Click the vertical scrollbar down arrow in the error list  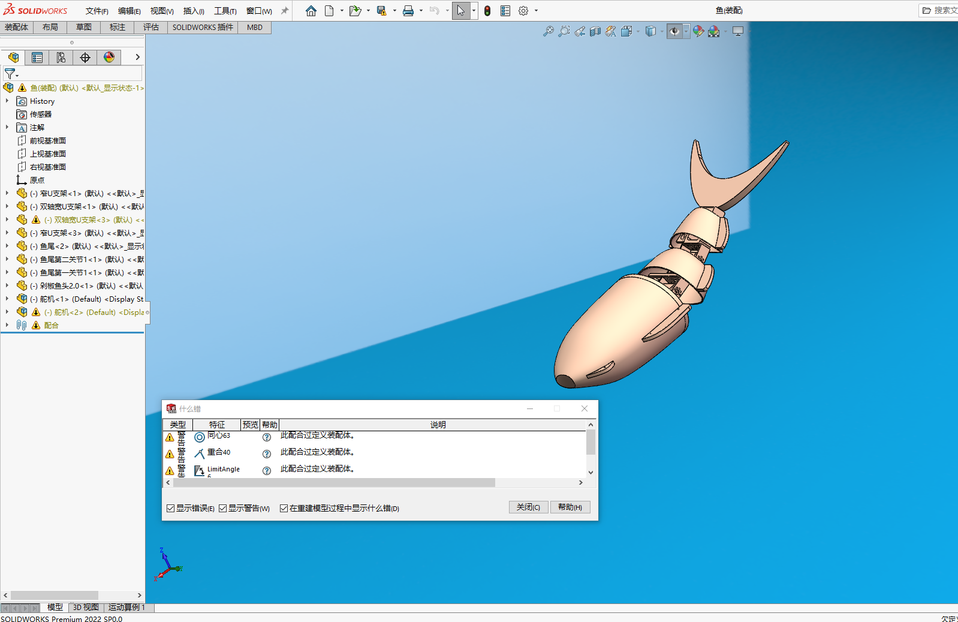(591, 473)
